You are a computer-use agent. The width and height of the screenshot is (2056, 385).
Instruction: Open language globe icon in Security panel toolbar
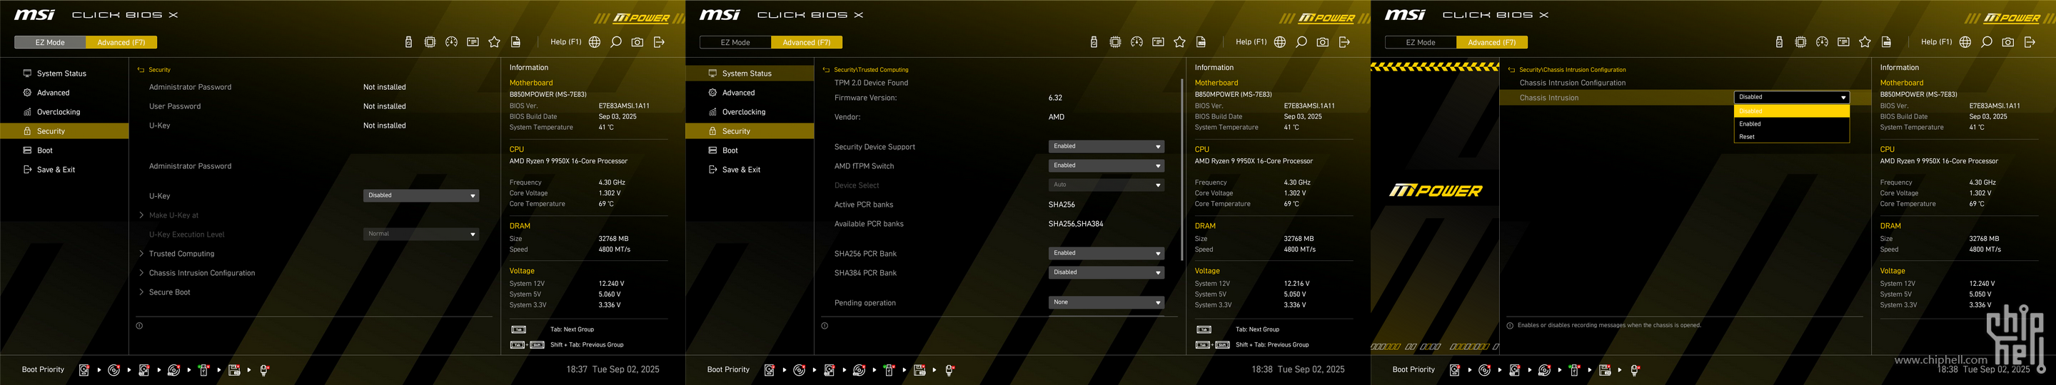(x=595, y=42)
